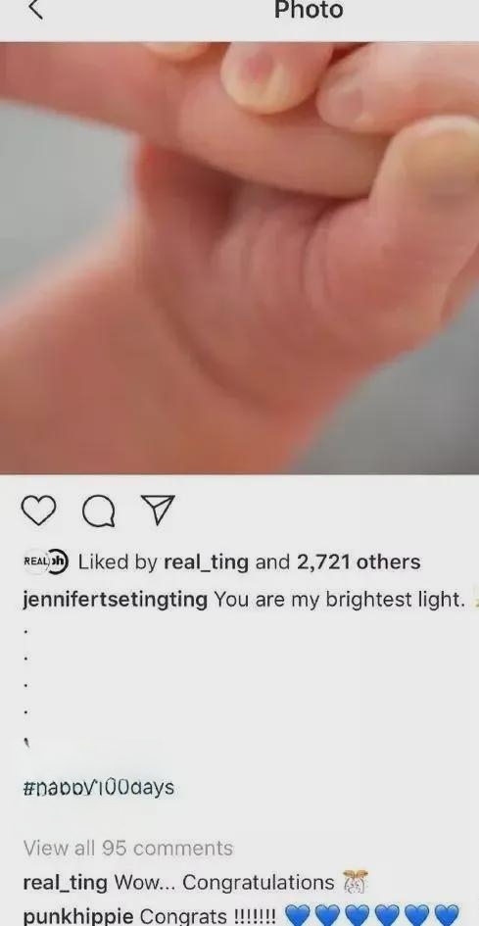
Task: Tap the Photo title in the header
Action: 309,10
